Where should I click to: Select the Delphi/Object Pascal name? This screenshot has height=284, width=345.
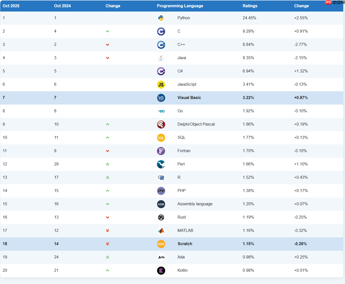point(196,124)
